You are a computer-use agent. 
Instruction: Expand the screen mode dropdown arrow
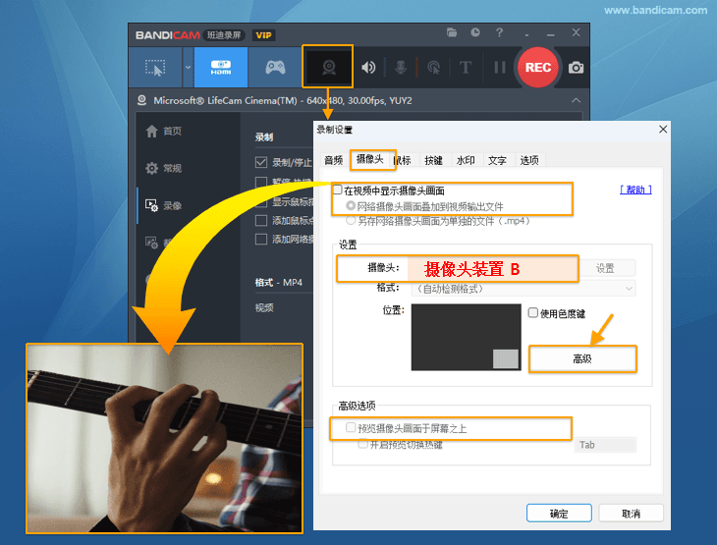[187, 68]
